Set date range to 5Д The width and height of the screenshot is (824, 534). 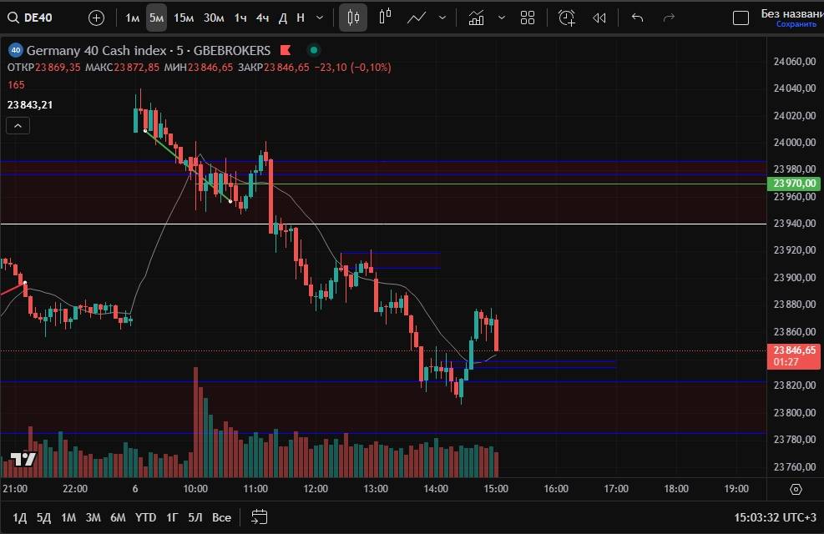coord(44,517)
